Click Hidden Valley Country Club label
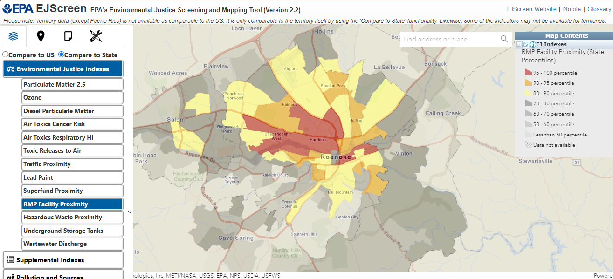This screenshot has height=279, width=613. tap(188, 176)
